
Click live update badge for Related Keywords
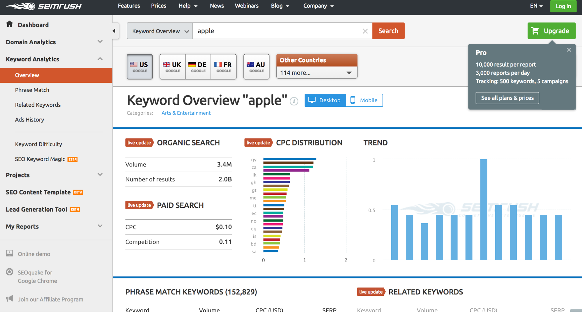371,292
